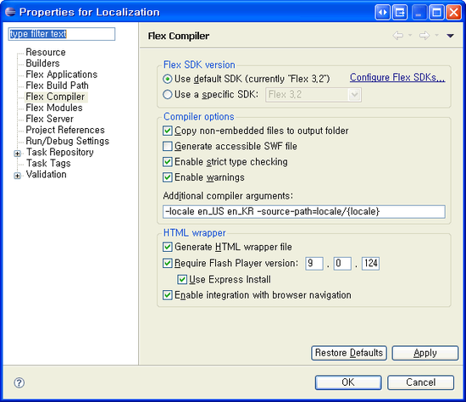Open Run/Debug Settings page
The width and height of the screenshot is (466, 402).
tap(68, 141)
